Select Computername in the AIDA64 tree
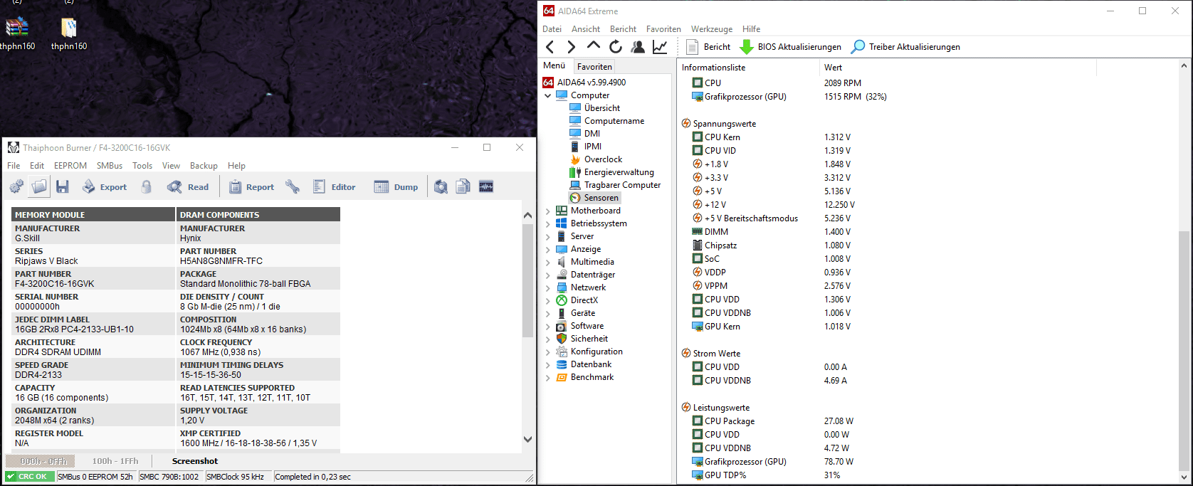 pos(606,121)
